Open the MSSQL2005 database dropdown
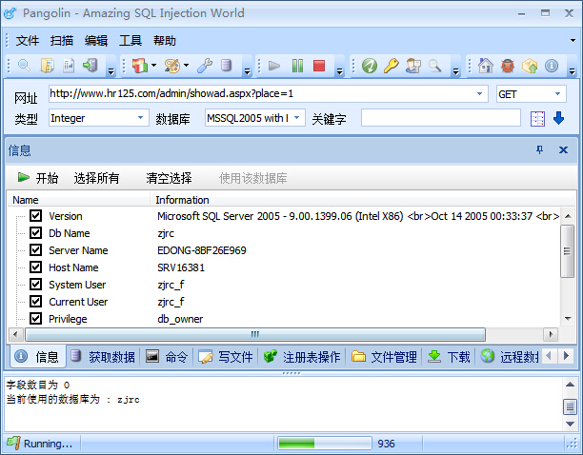 [x=296, y=118]
